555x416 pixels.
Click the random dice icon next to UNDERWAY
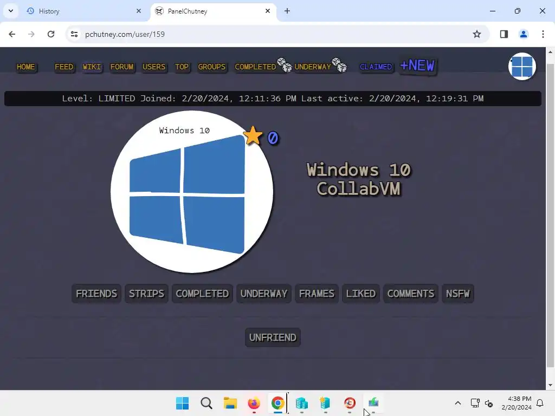(340, 65)
